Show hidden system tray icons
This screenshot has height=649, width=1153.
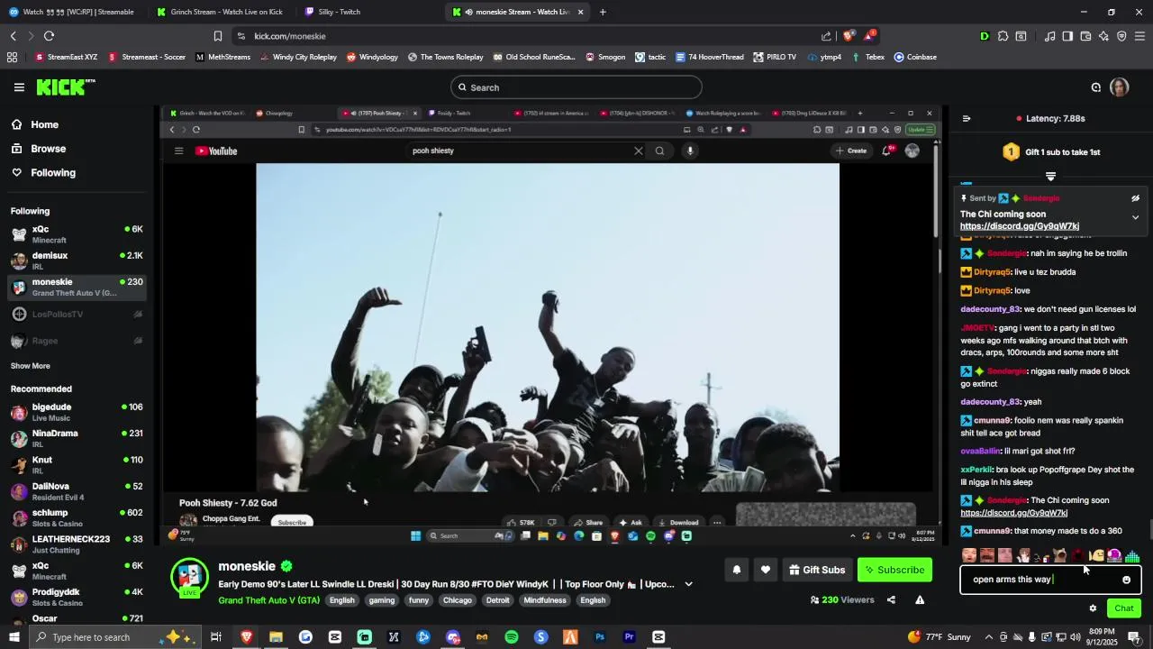point(989,637)
